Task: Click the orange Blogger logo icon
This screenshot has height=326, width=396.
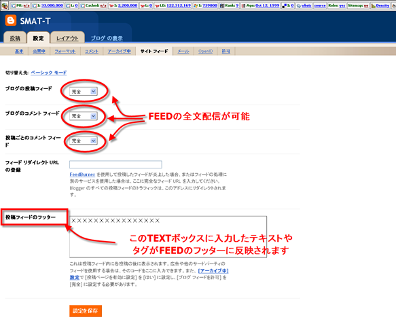Action: (11, 20)
